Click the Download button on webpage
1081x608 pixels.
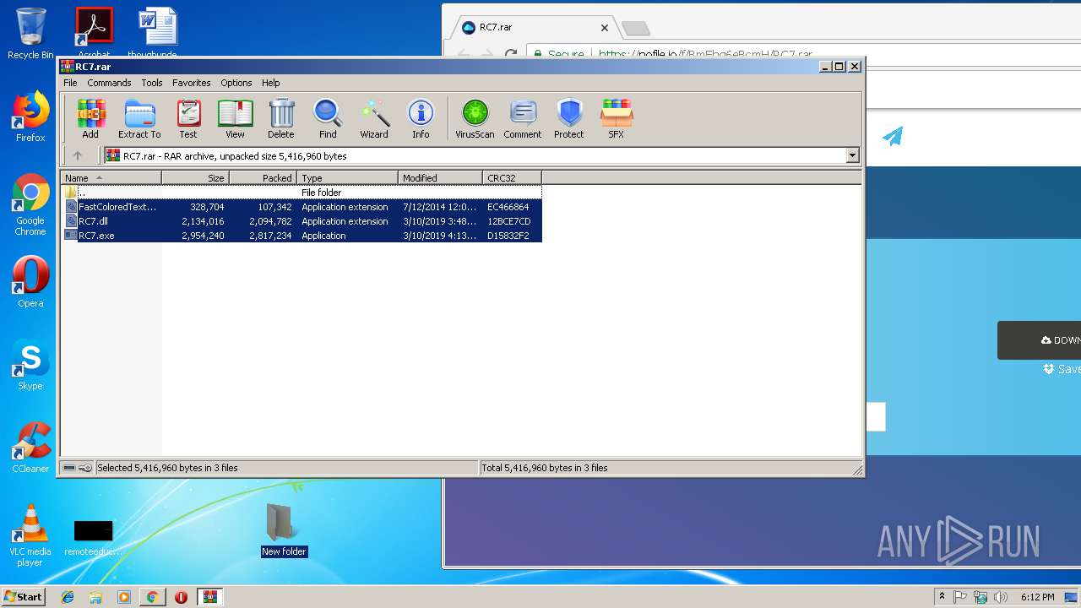tap(1040, 340)
